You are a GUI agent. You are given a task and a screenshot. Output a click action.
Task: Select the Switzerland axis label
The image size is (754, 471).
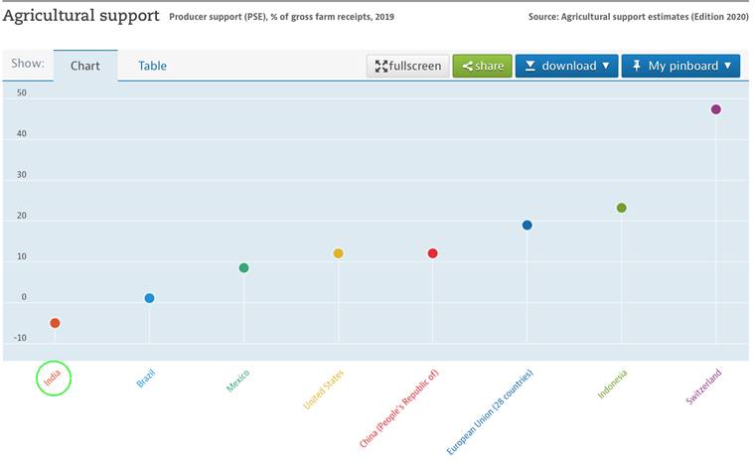tap(703, 386)
